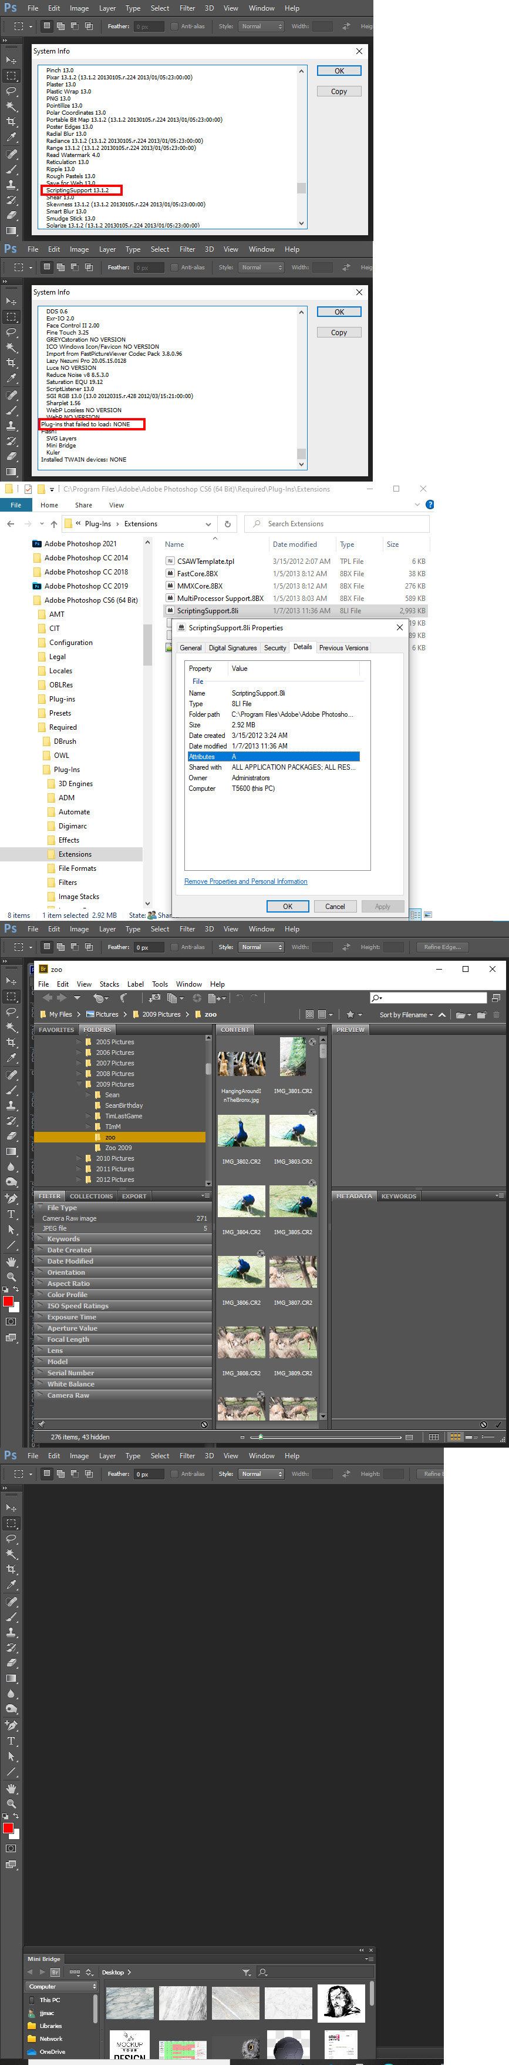
Task: Refresh the Explorer Extensions folder
Action: click(x=227, y=524)
